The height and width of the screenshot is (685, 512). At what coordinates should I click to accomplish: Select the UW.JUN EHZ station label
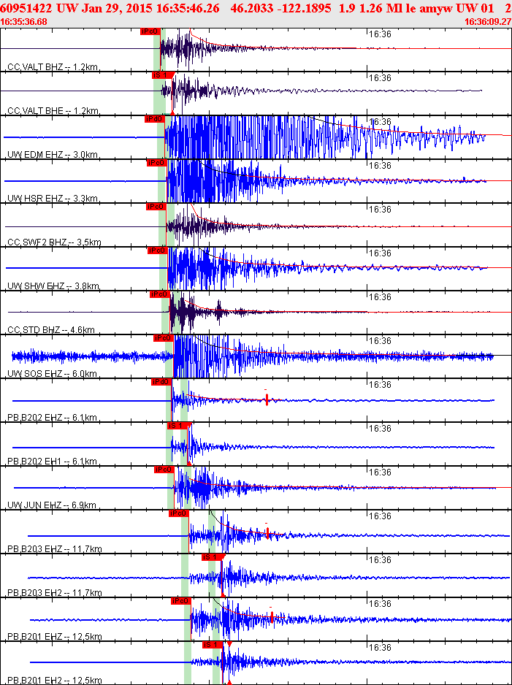(52, 505)
